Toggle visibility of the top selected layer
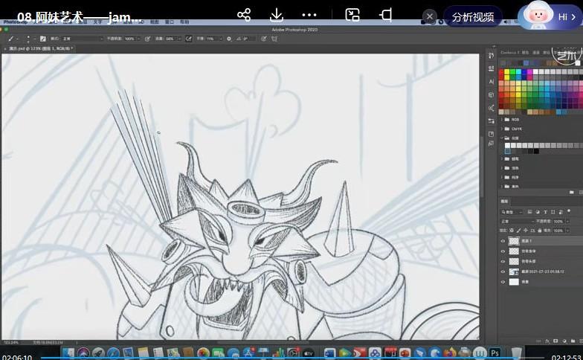 [503, 241]
